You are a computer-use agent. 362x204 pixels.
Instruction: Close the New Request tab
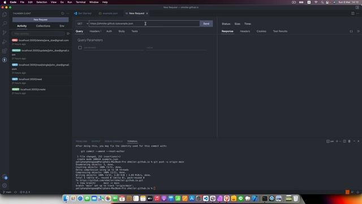(x=147, y=14)
